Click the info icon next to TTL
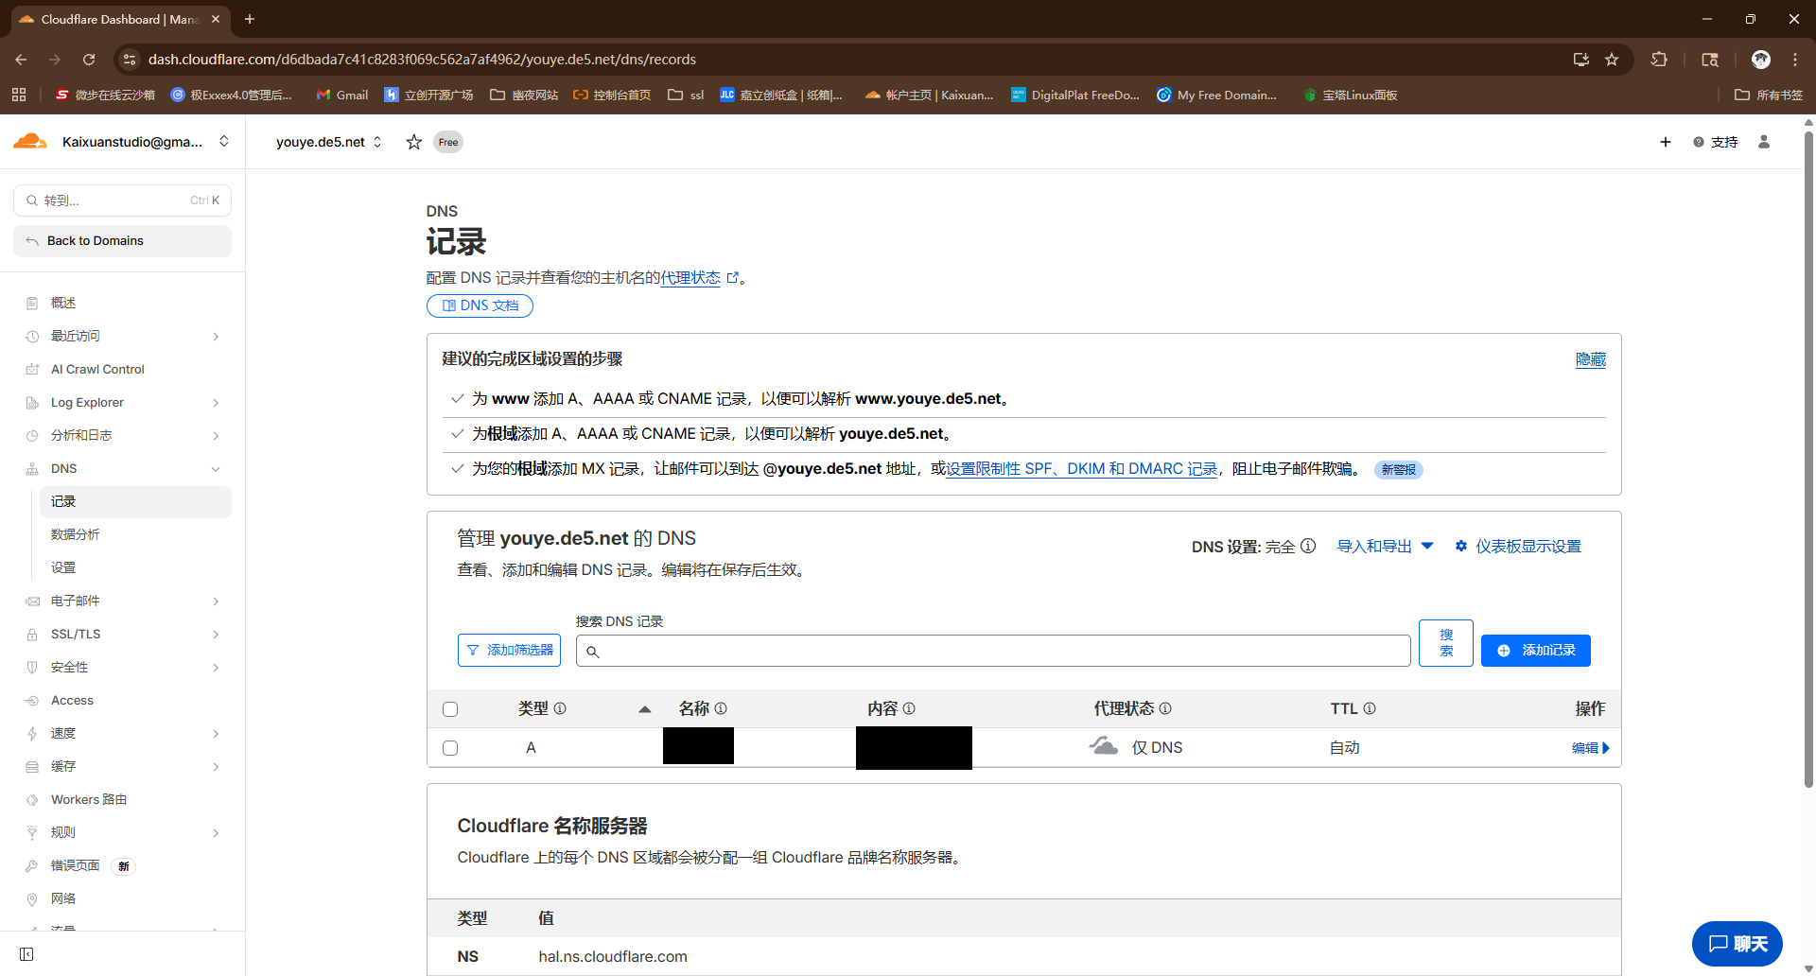This screenshot has height=976, width=1816. 1370,708
